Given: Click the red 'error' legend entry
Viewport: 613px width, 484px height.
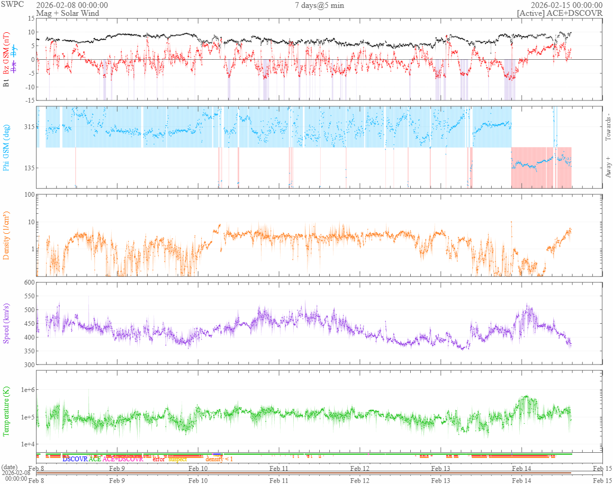Looking at the screenshot, I should coord(158,459).
